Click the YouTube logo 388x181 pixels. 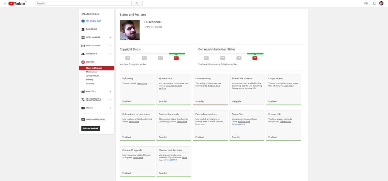pyautogui.click(x=17, y=3)
